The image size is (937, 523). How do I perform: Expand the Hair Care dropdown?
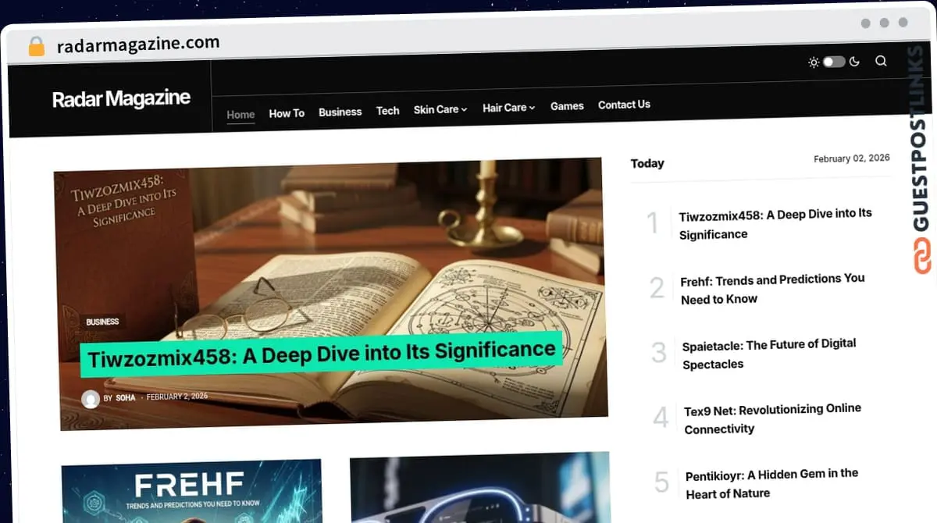pyautogui.click(x=508, y=108)
